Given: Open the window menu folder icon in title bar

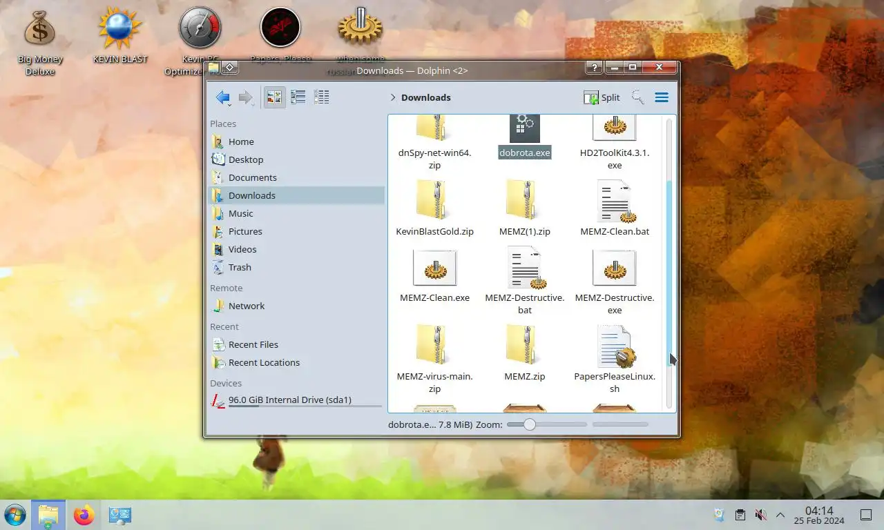Looking at the screenshot, I should 213,68.
